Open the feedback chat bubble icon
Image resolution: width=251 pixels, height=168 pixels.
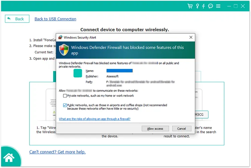tap(211, 6)
